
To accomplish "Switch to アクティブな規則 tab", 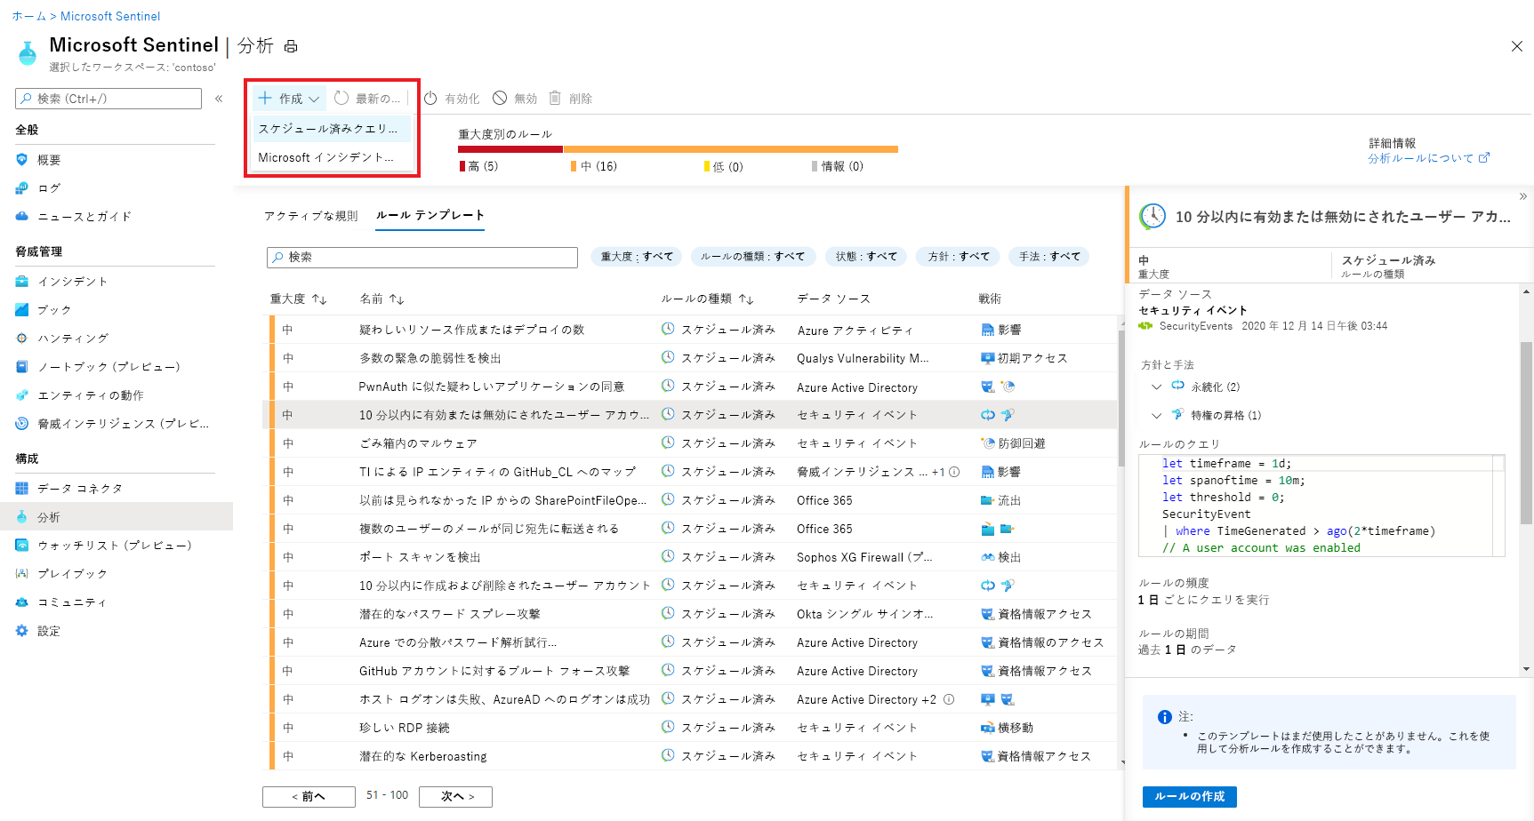I will click(310, 216).
